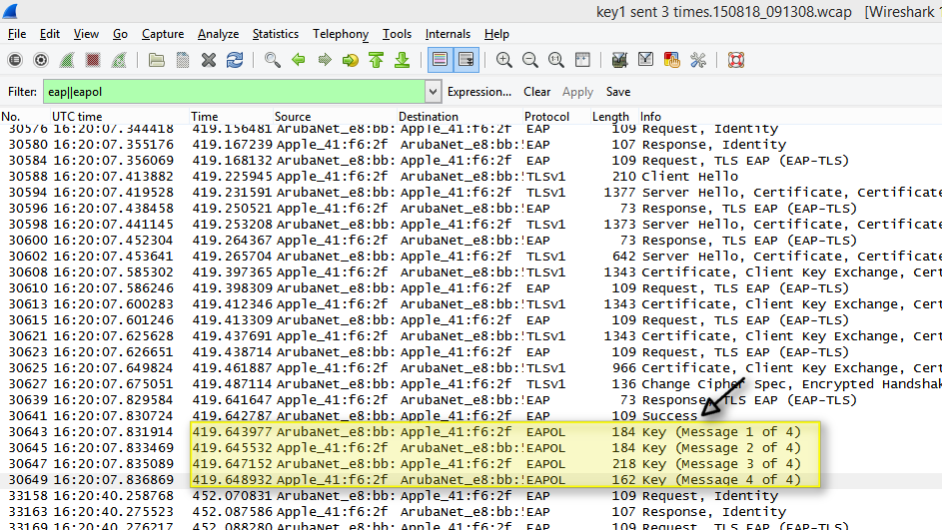This screenshot has height=530, width=942.
Task: Open the Telephony menu
Action: pyautogui.click(x=341, y=34)
